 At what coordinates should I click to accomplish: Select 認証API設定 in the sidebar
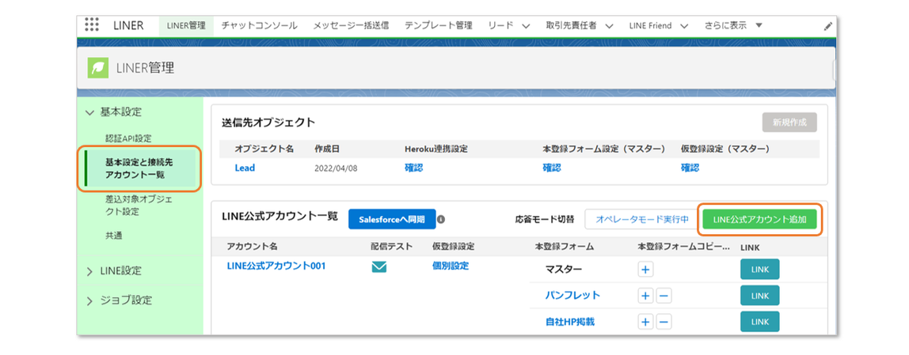pos(128,138)
